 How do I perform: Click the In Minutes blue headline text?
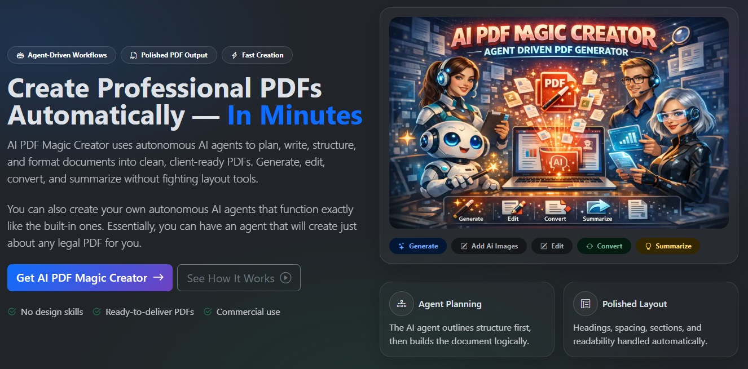(295, 115)
